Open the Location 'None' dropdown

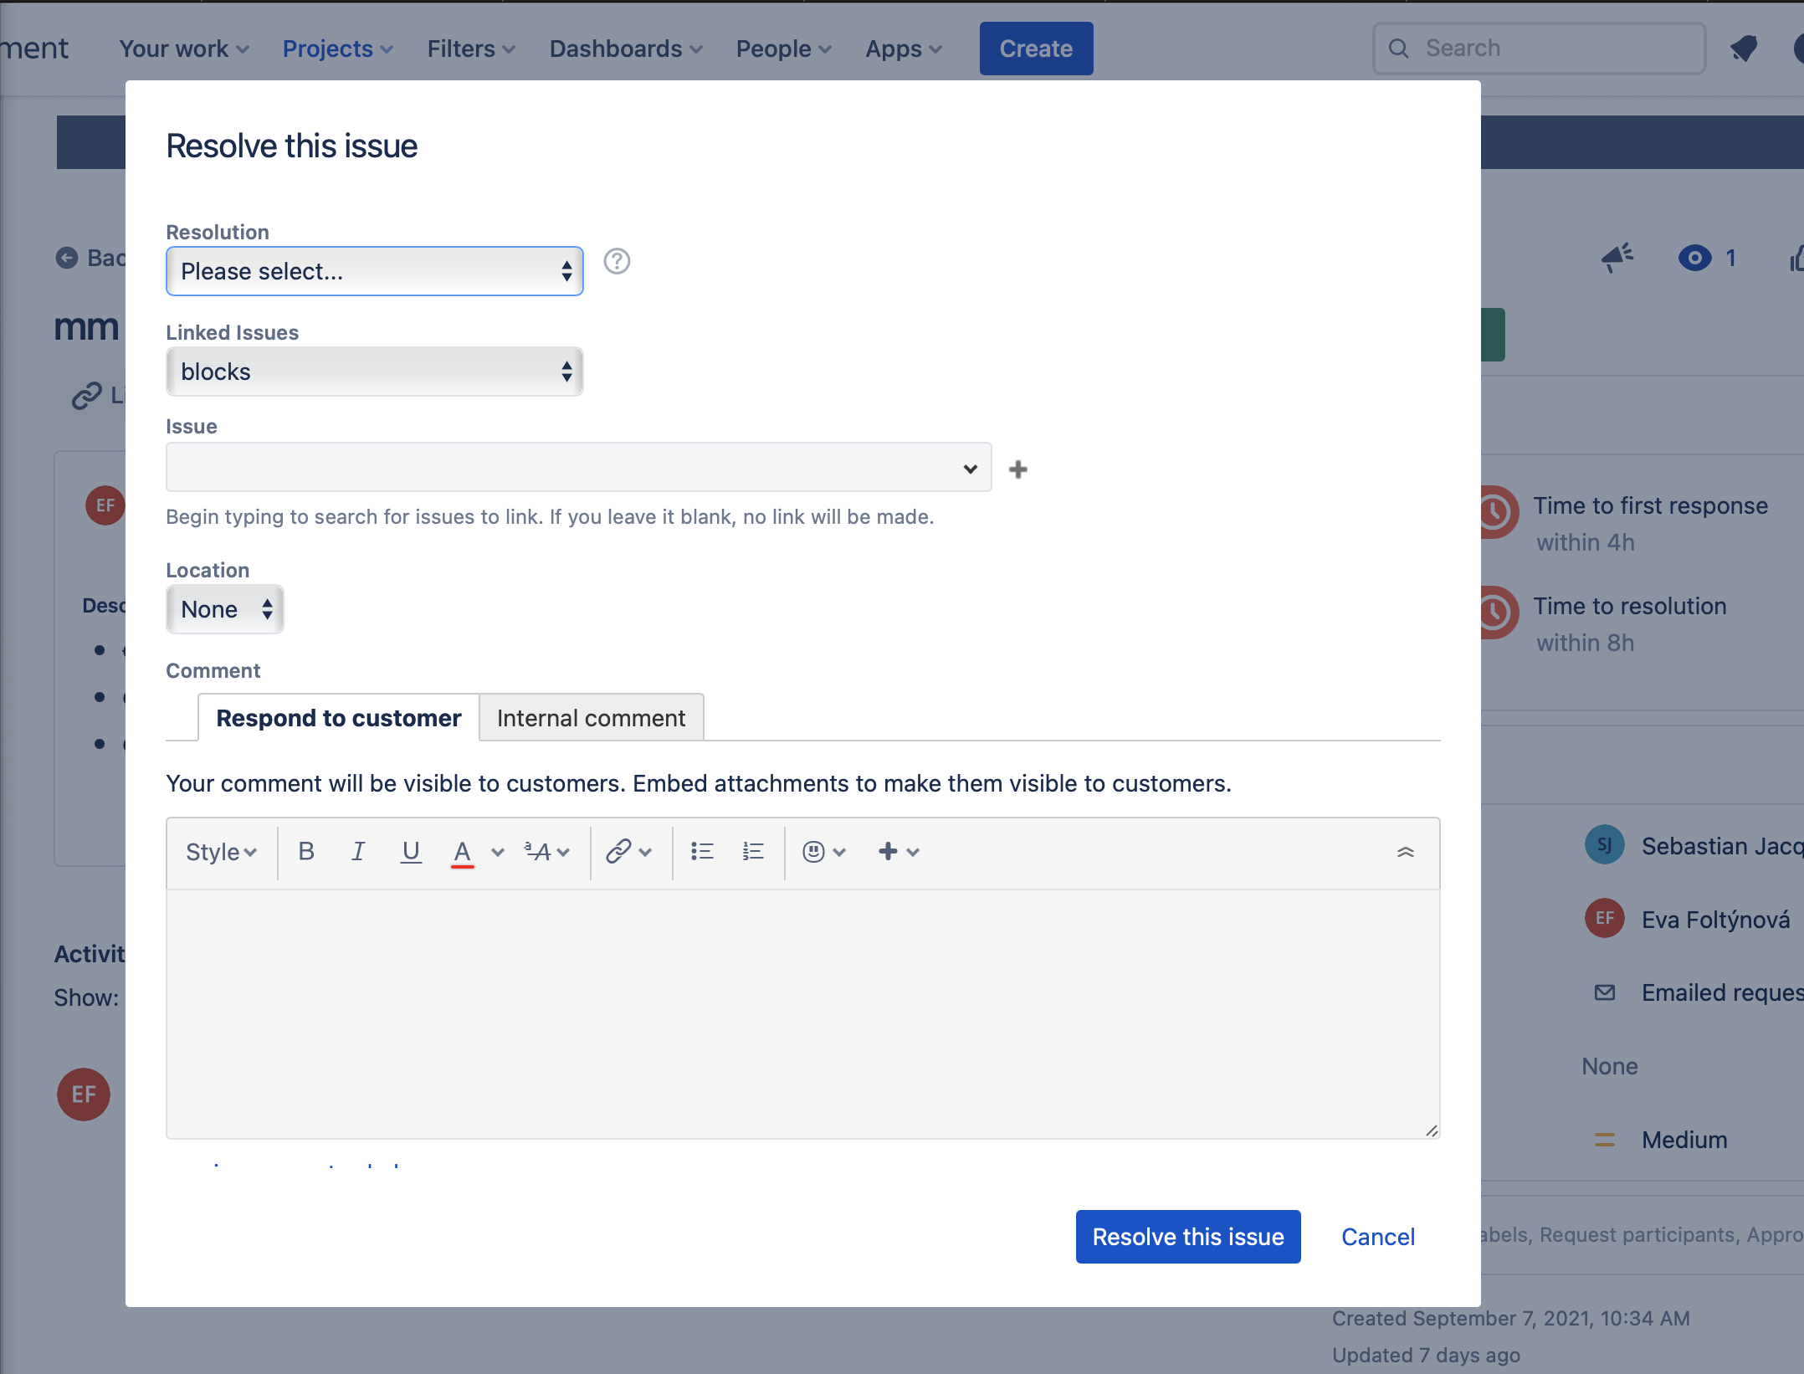coord(225,609)
